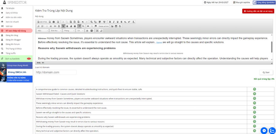Toggle left text alignment
Image resolution: width=276 pixels, height=134 pixels.
(x=63, y=26)
